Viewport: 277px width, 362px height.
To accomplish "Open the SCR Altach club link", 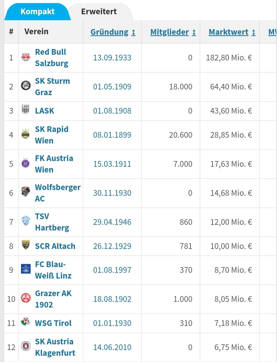I will point(55,246).
